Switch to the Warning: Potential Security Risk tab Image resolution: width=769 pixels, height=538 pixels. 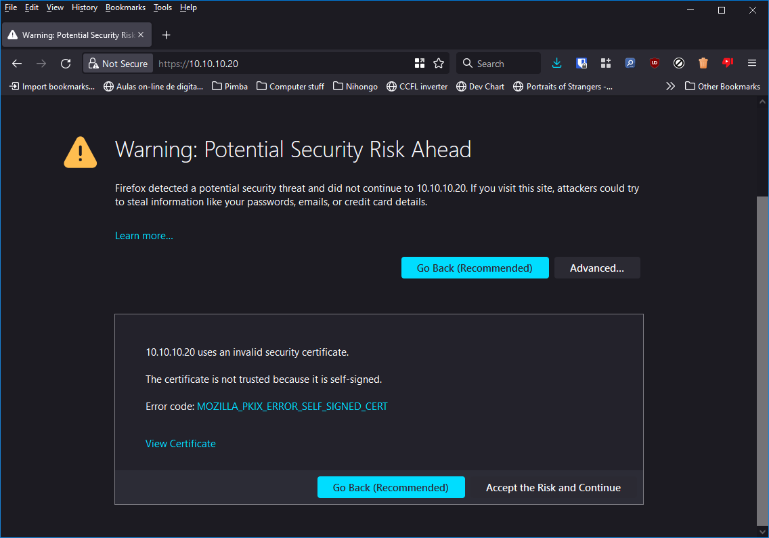point(74,34)
